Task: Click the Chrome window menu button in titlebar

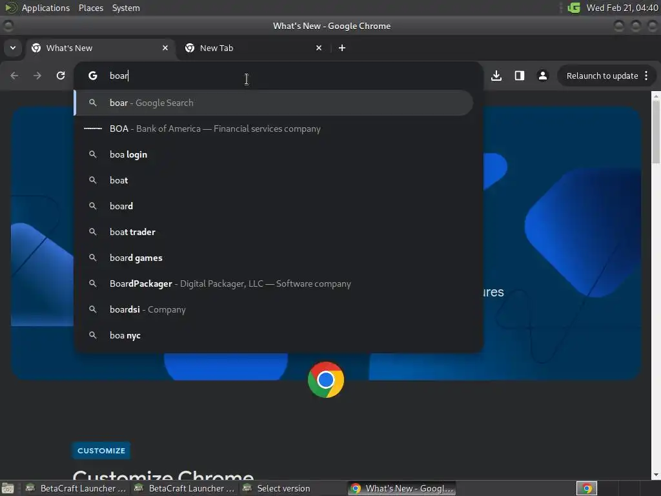Action: point(8,26)
